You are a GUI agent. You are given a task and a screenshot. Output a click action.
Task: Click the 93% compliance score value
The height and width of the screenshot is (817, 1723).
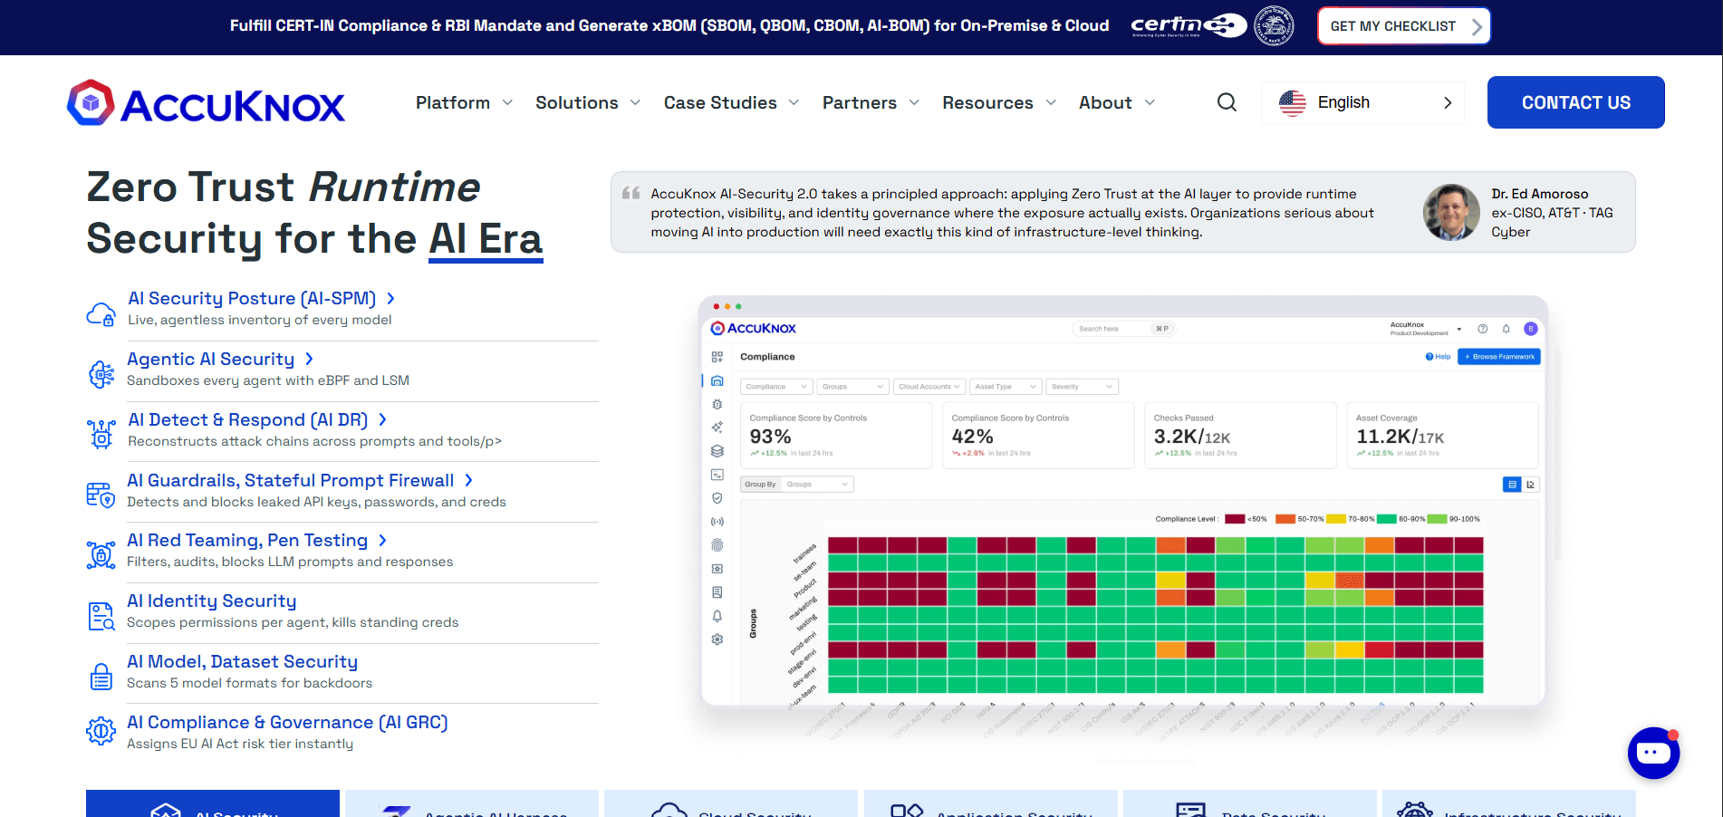pyautogui.click(x=771, y=437)
